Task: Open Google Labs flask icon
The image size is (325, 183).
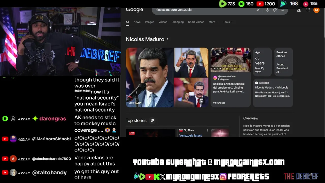Action: pos(299,10)
